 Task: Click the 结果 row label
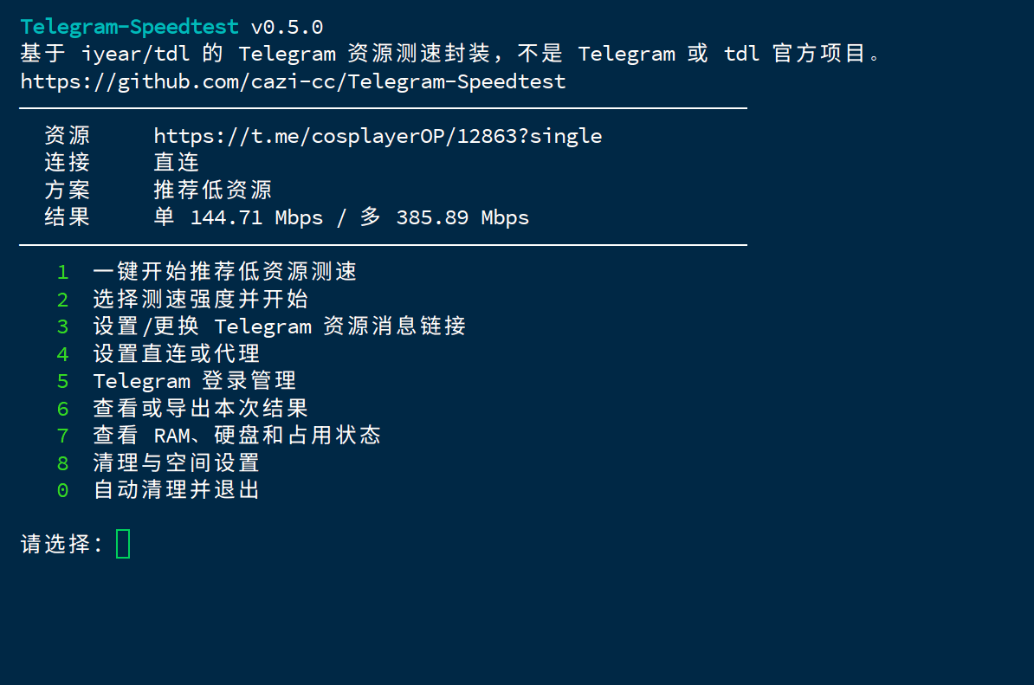coord(67,217)
